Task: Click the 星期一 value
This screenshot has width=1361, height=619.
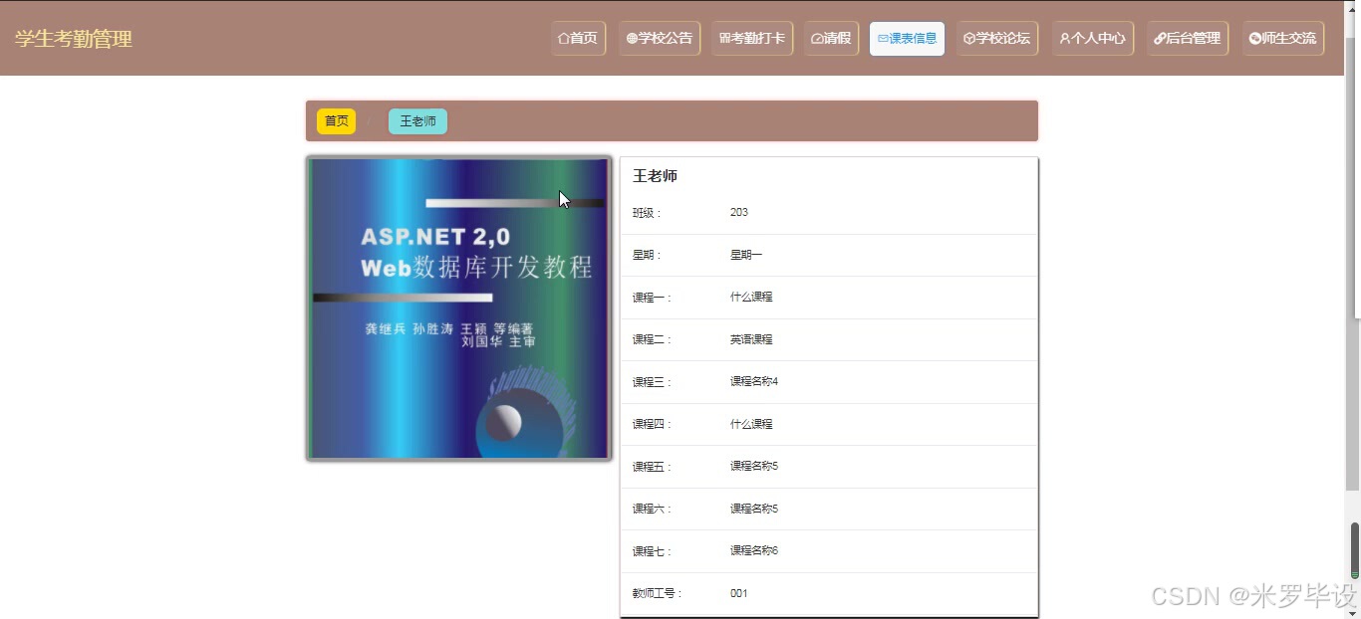Action: pos(746,255)
